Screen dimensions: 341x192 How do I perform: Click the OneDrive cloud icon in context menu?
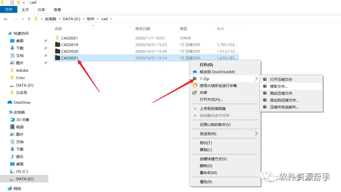[195, 72]
